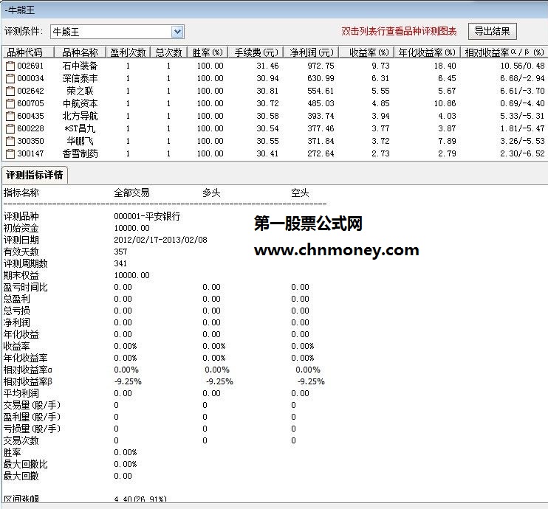Sort by the 净利润(元) column header
This screenshot has height=509, width=548.
click(x=312, y=52)
